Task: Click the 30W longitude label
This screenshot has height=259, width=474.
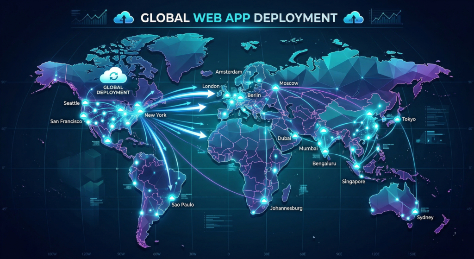Action: pyautogui.click(x=193, y=254)
